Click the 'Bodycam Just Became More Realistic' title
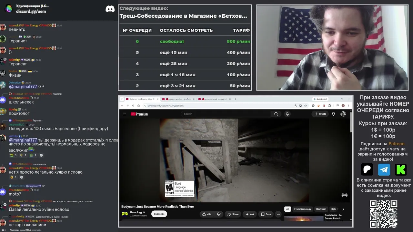This screenshot has width=413, height=232. coord(158,207)
